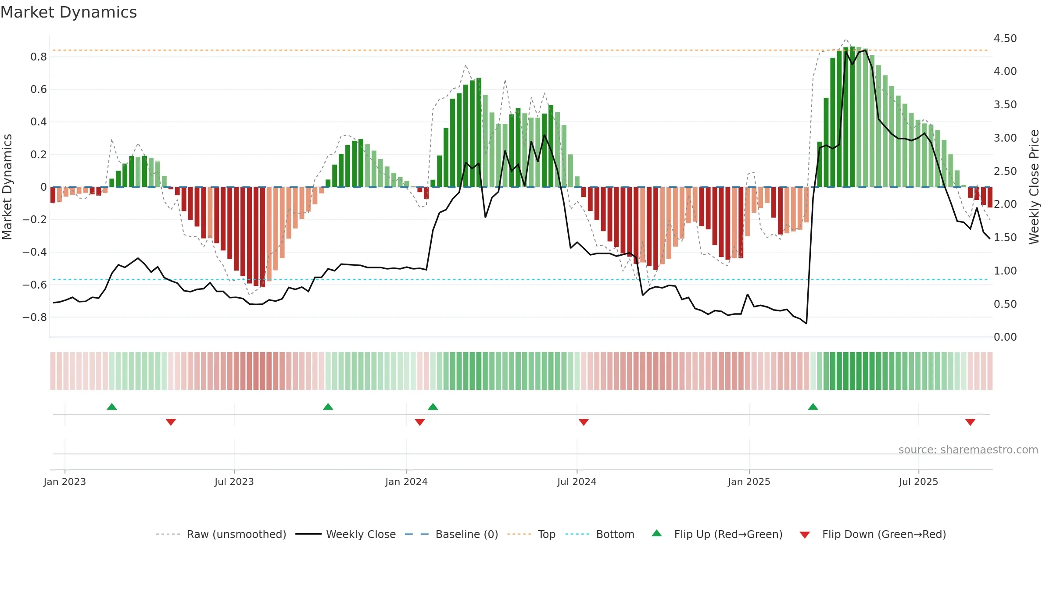Toggle the Baseline (0) legend entry
1053x592 pixels.
[451, 534]
